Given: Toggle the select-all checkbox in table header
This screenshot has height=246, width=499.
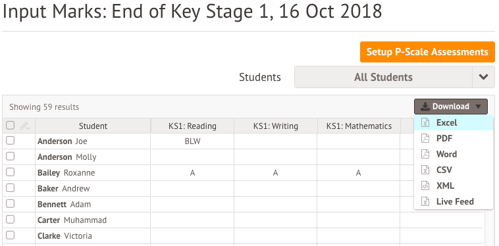Looking at the screenshot, I should (10, 126).
